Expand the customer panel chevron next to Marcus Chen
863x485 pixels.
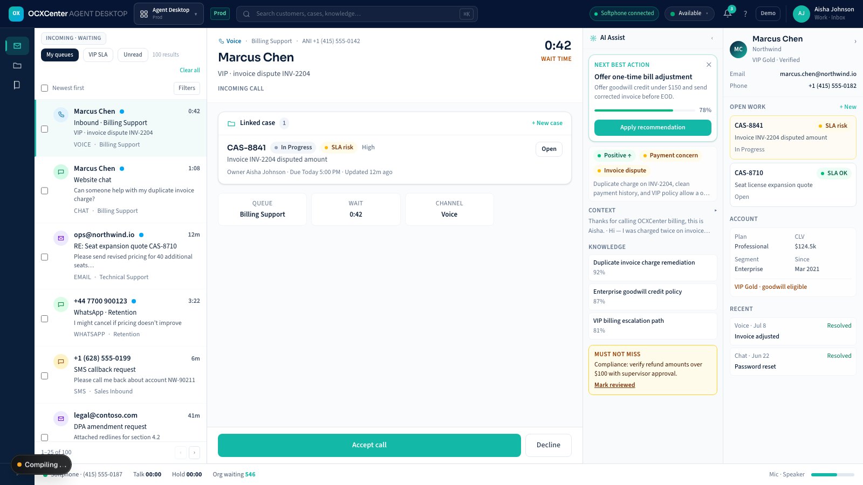[855, 41]
